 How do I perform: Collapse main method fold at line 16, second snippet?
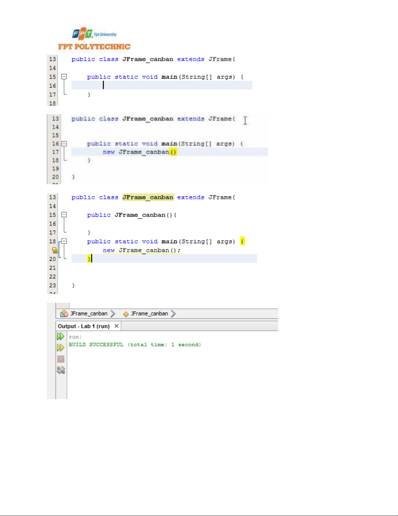(64, 144)
